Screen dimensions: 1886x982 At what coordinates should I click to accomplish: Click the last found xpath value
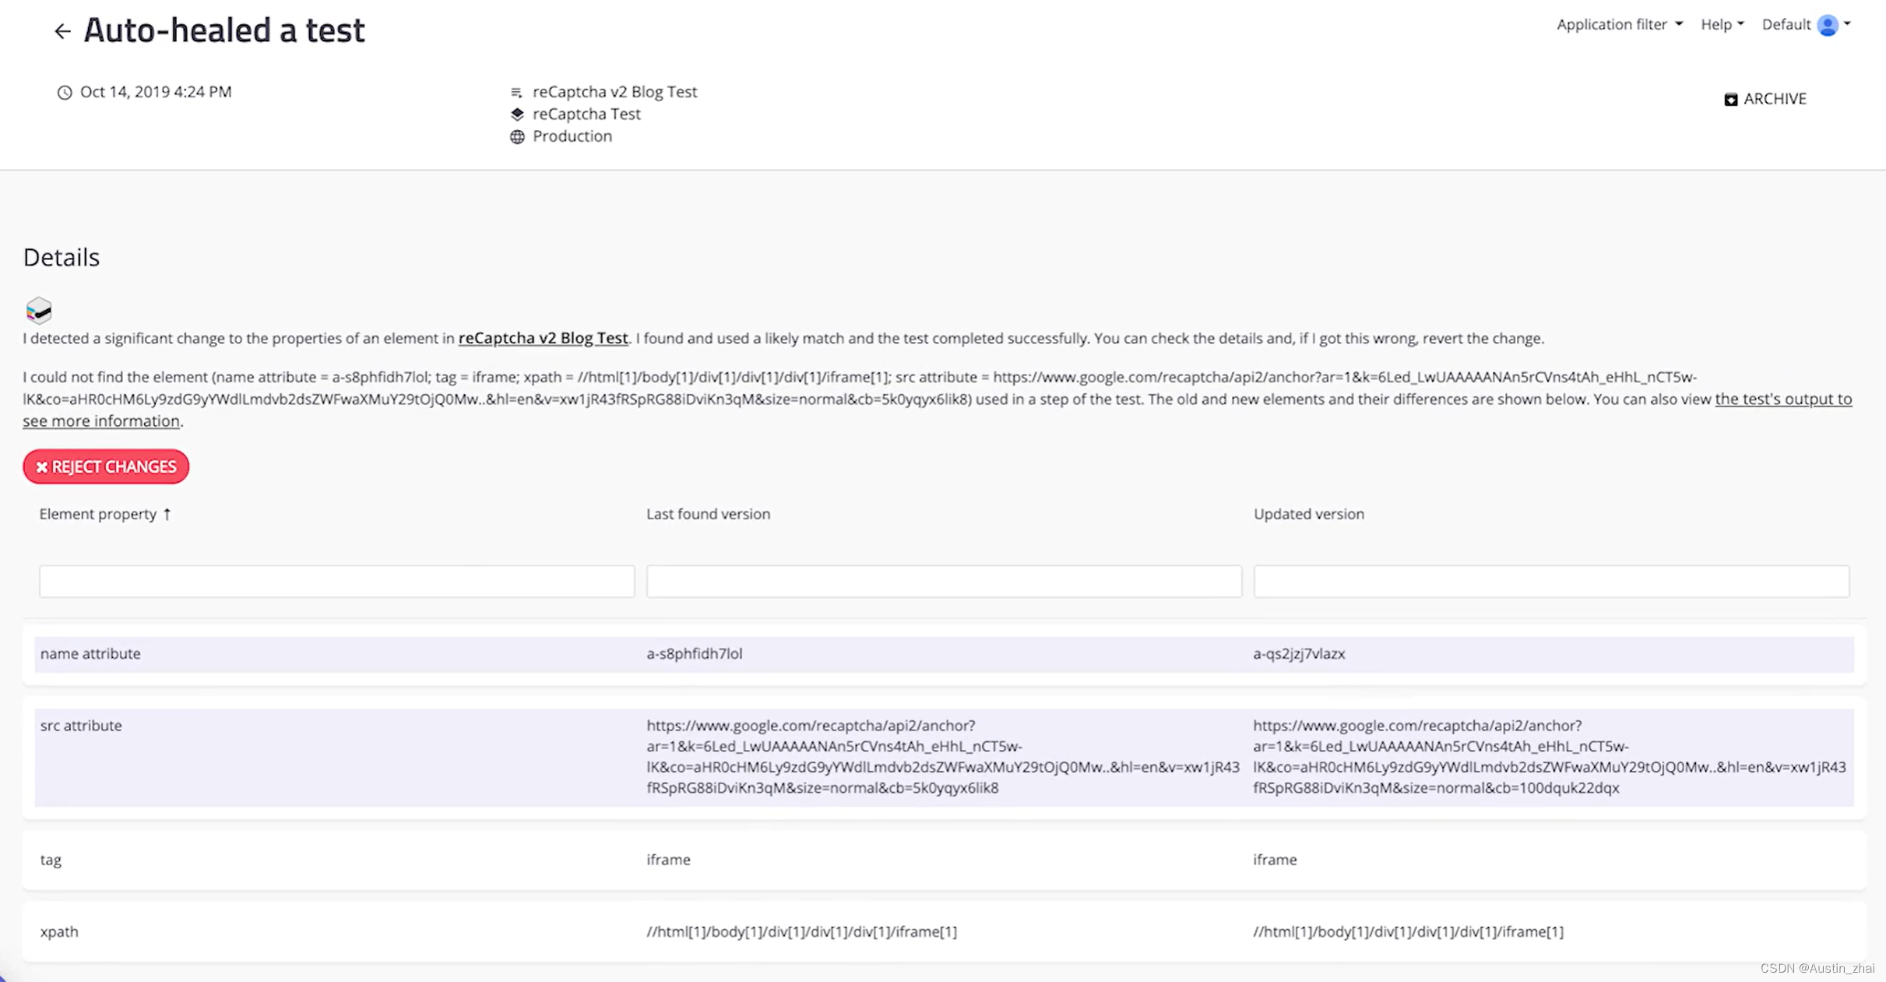pos(801,931)
